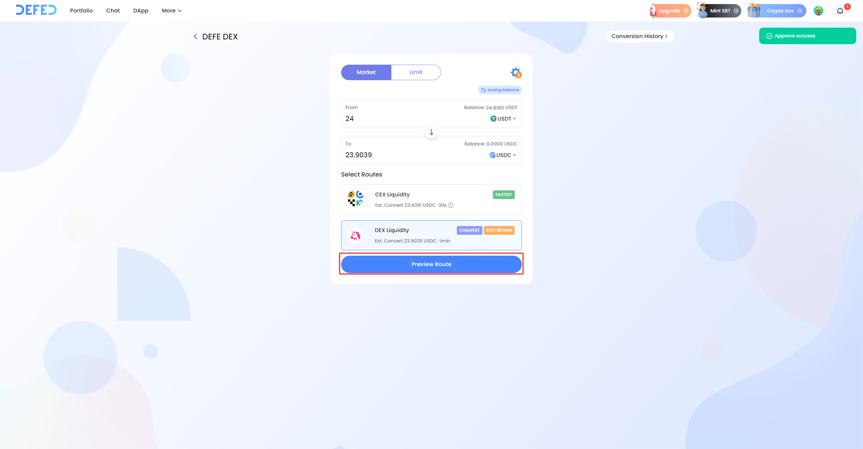Open Conversion History link

point(639,36)
